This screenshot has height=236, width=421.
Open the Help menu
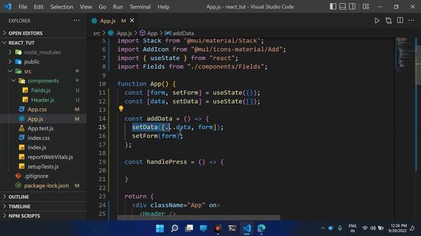163,7
